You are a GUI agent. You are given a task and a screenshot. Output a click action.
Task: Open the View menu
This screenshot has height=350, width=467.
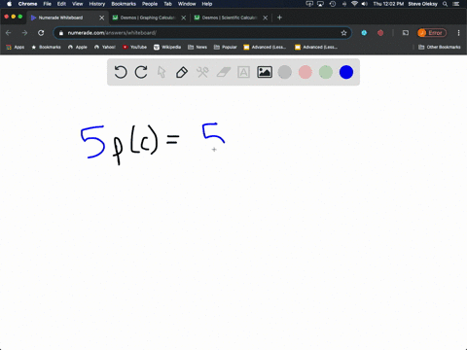[x=77, y=4]
